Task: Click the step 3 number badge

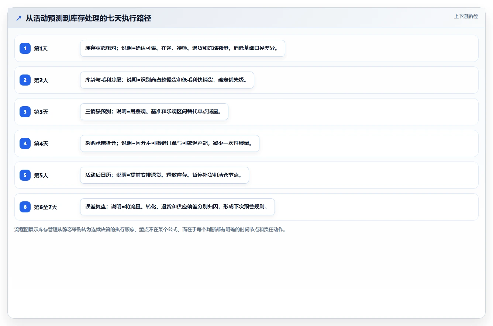Action: [25, 112]
